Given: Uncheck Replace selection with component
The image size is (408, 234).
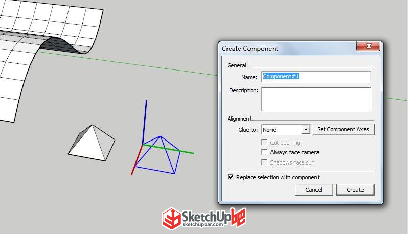Looking at the screenshot, I should [x=231, y=177].
